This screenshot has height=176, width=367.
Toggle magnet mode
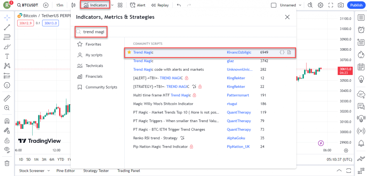[x=7, y=121]
